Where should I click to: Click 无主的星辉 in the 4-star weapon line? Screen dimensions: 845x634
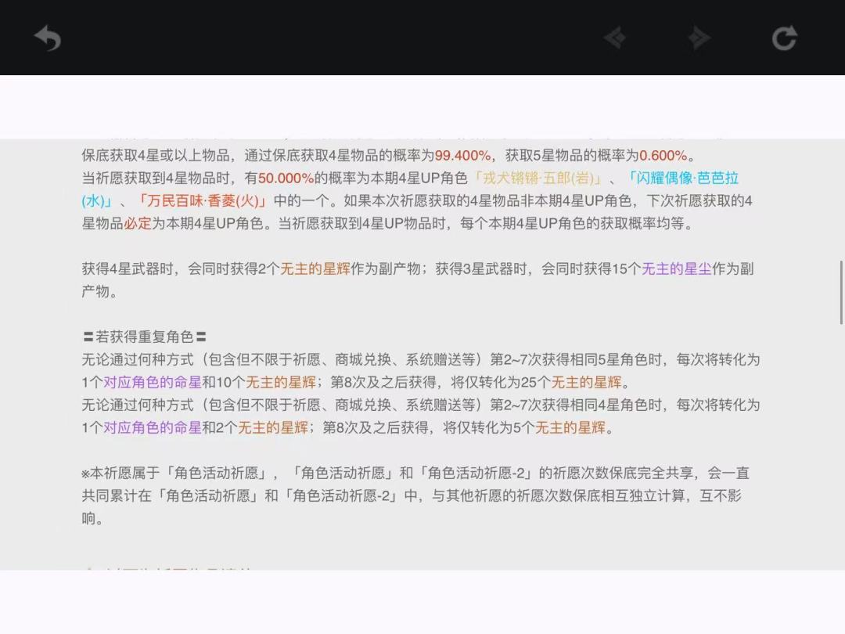[x=315, y=268]
